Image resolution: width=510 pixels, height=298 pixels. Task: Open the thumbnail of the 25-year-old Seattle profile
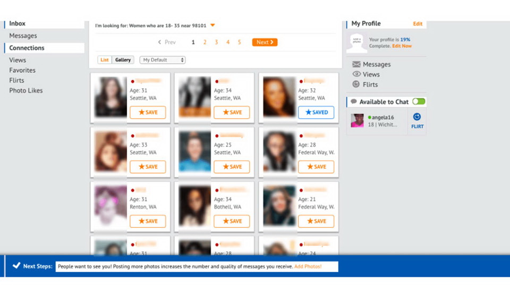coord(194,151)
